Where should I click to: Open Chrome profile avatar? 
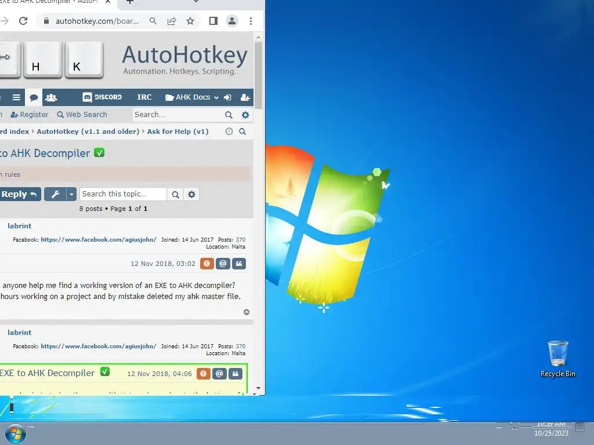point(232,21)
